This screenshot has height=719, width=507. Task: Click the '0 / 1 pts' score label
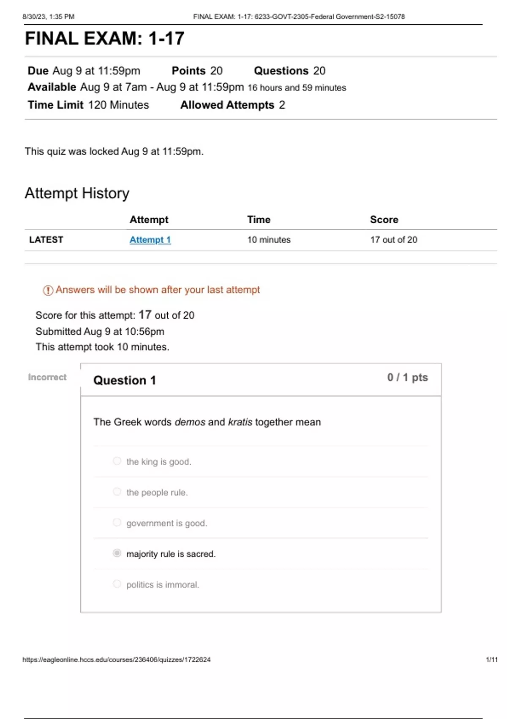pyautogui.click(x=407, y=377)
